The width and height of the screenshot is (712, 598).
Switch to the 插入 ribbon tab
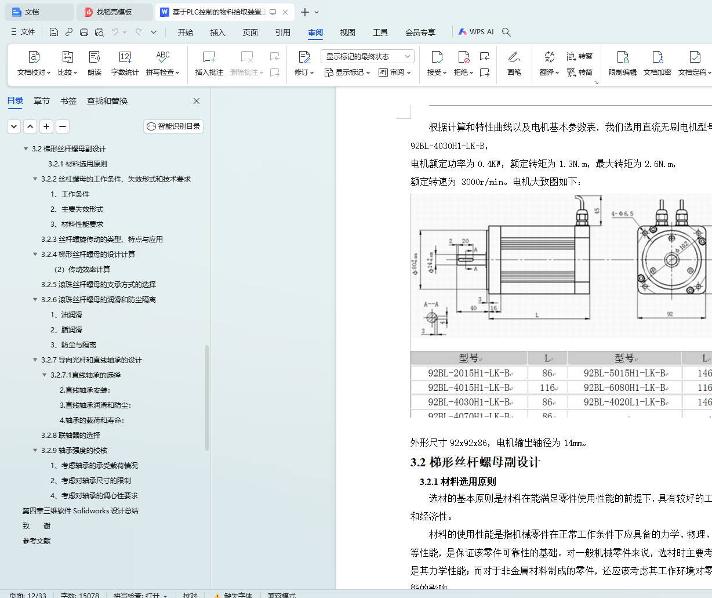(x=218, y=32)
